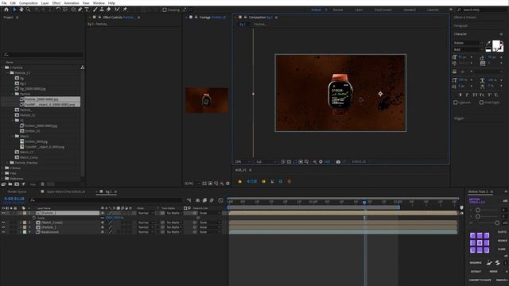Open the Graph Editor in the timeline
The image size is (509, 286).
pyautogui.click(x=220, y=200)
